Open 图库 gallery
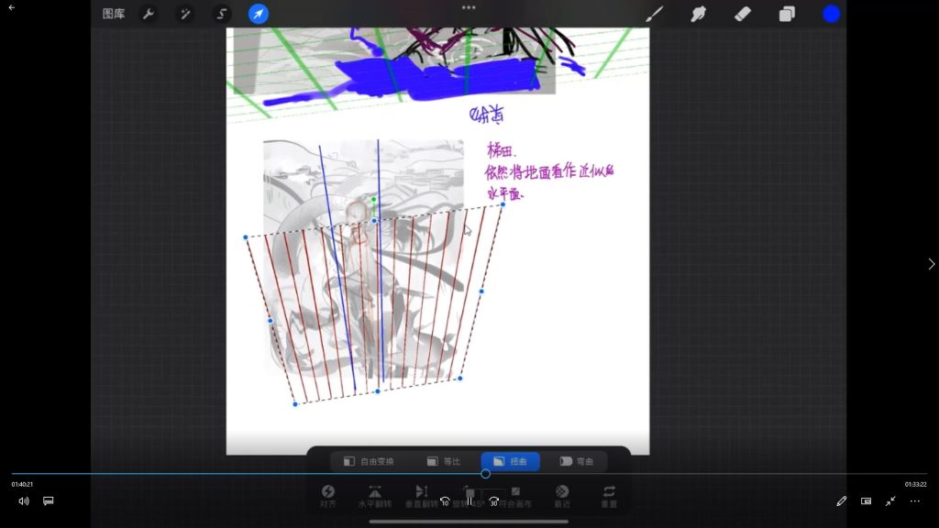The width and height of the screenshot is (939, 528). (x=114, y=14)
